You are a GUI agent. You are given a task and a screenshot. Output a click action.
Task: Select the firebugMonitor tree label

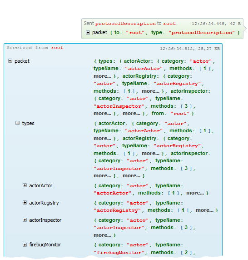coord(45,245)
